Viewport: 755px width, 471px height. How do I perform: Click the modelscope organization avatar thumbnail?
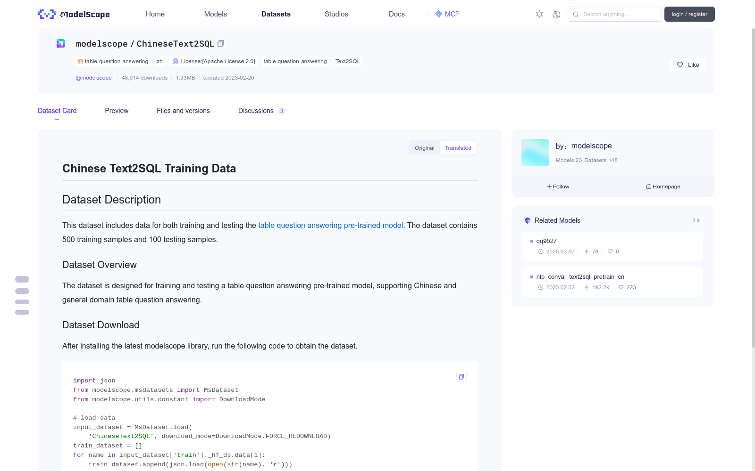pos(535,153)
